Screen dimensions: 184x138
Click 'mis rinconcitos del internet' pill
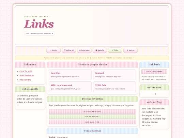39,33
